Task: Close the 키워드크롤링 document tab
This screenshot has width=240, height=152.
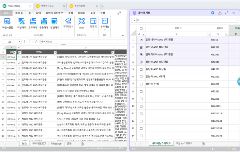Action: click(30, 6)
